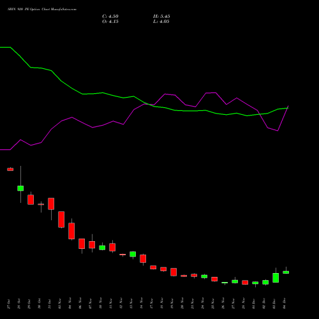
Task: Select the high value 'H: 5.45'
Action: (x=161, y=17)
